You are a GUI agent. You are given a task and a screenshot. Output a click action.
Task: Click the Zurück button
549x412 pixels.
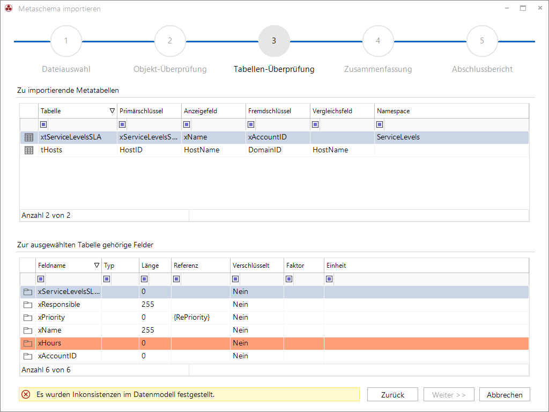[x=392, y=394]
